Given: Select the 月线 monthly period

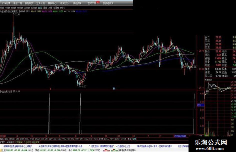Looking at the screenshot, I should (x=50, y=8).
